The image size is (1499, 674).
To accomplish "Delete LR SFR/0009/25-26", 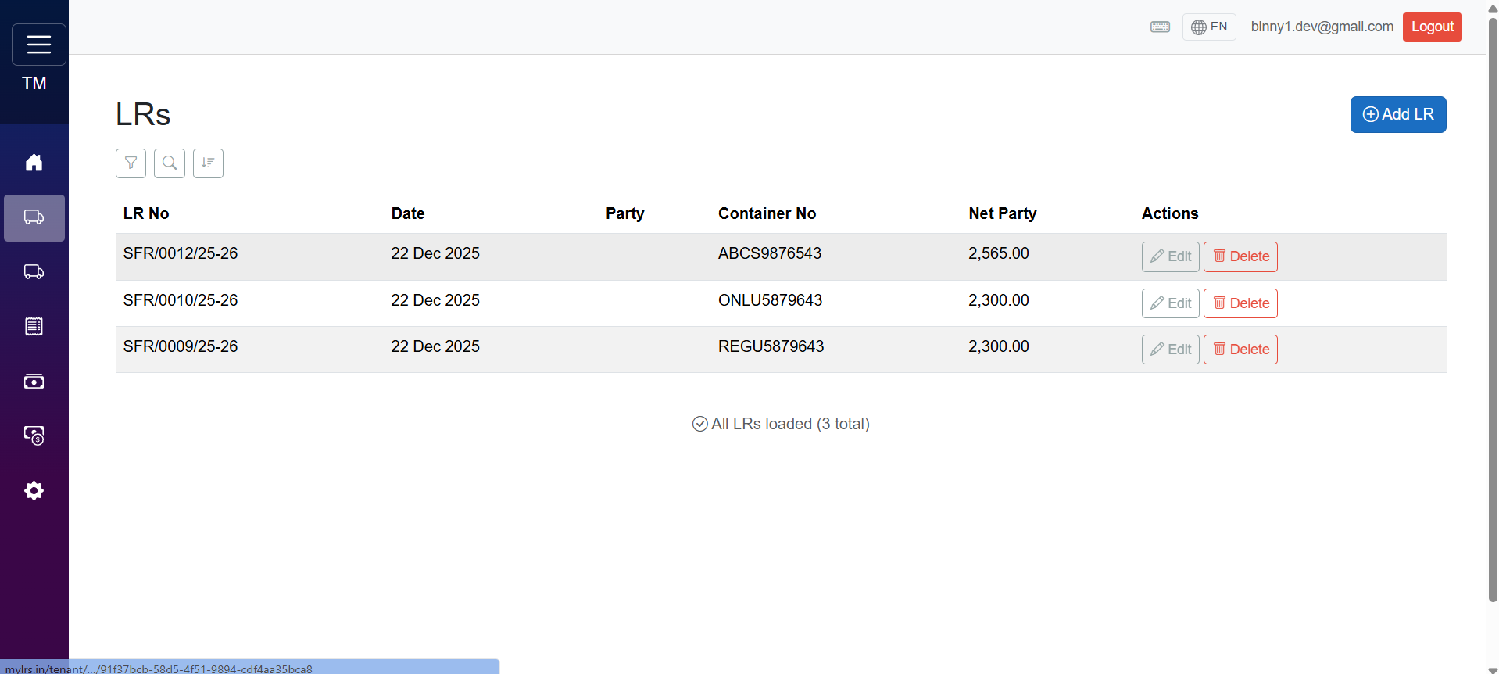I will (x=1240, y=350).
